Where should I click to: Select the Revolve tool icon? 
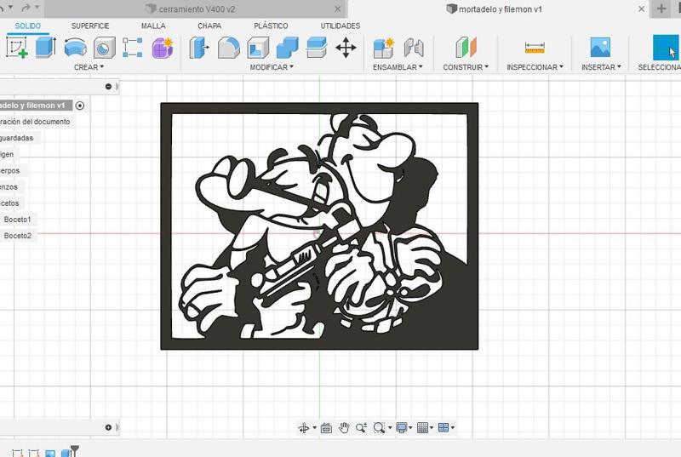[x=75, y=48]
